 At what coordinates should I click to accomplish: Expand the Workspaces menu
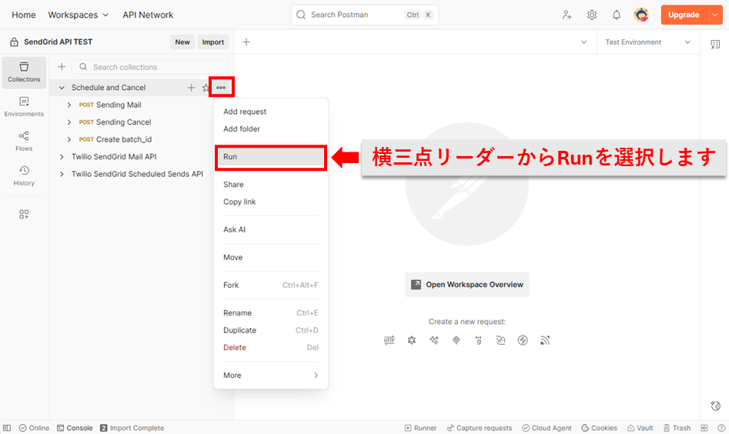(78, 15)
